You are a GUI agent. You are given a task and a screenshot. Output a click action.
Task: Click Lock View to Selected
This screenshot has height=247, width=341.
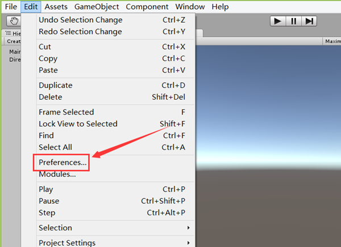coord(78,124)
